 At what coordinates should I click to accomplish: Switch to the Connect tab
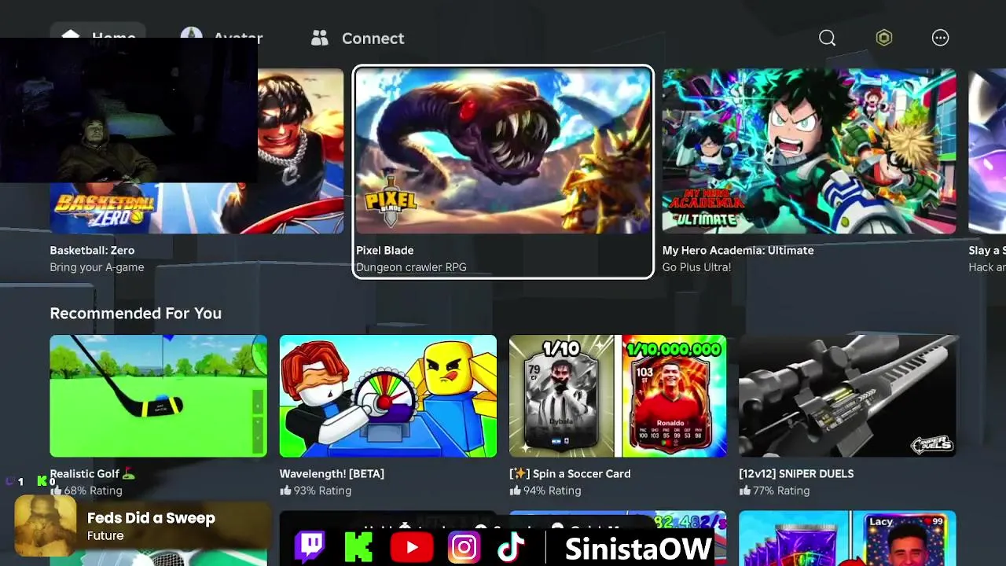(358, 38)
